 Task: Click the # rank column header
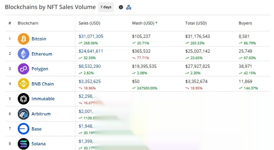click(x=10, y=23)
